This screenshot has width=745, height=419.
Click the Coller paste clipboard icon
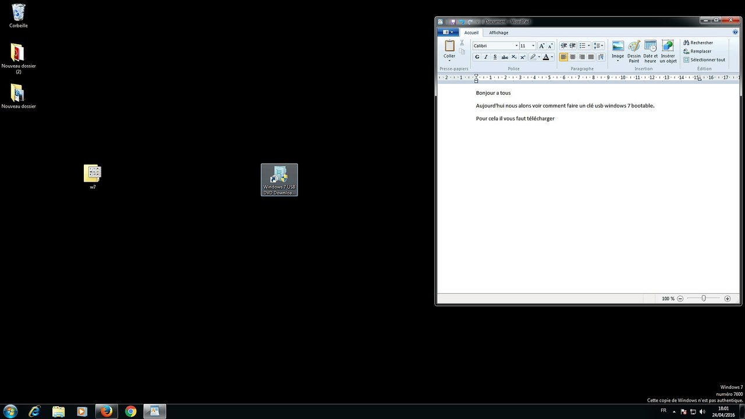[x=450, y=46]
